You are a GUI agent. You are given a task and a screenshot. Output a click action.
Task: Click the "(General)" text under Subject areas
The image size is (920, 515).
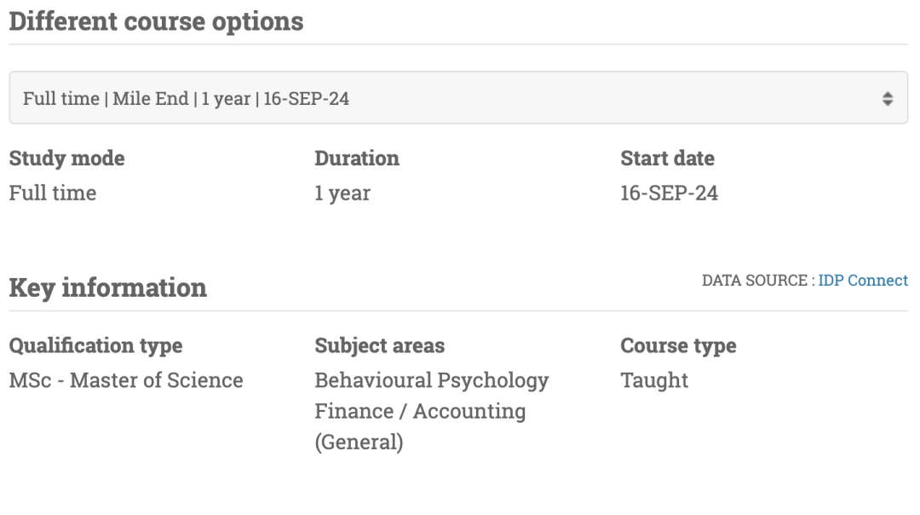(x=359, y=443)
